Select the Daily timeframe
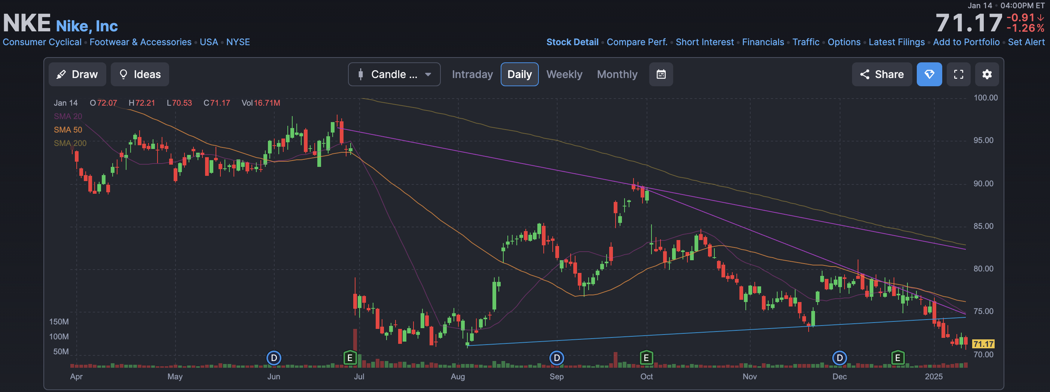 click(520, 74)
